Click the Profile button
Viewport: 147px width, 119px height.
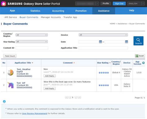point(106,3)
